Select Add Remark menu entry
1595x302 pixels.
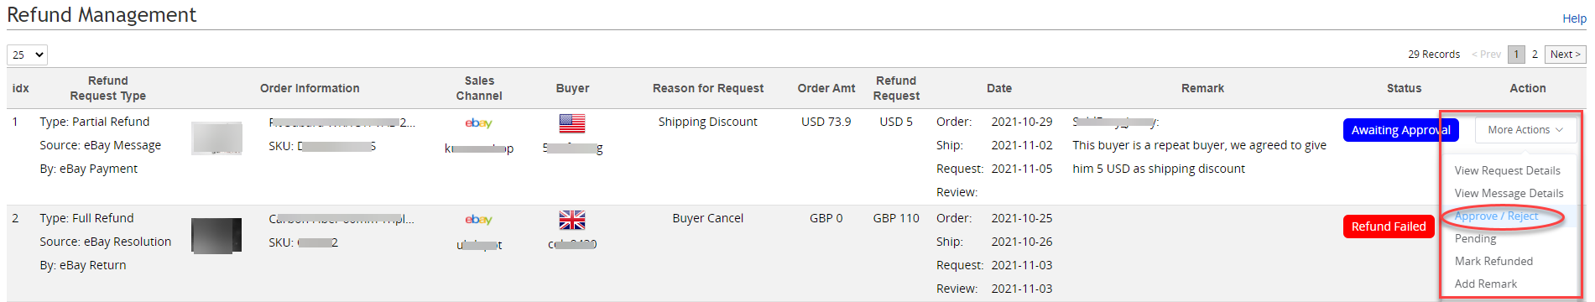coord(1485,284)
